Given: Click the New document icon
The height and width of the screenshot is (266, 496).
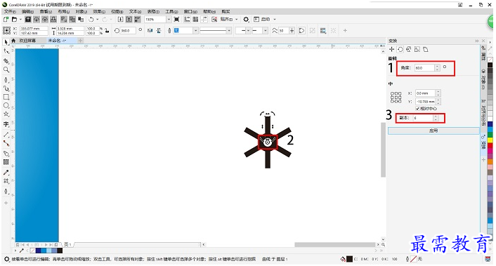Looking at the screenshot, I should pyautogui.click(x=6, y=19).
